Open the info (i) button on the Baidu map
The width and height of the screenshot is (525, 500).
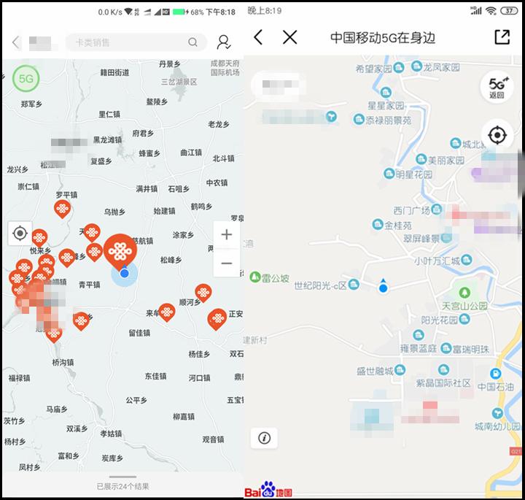[x=264, y=438]
